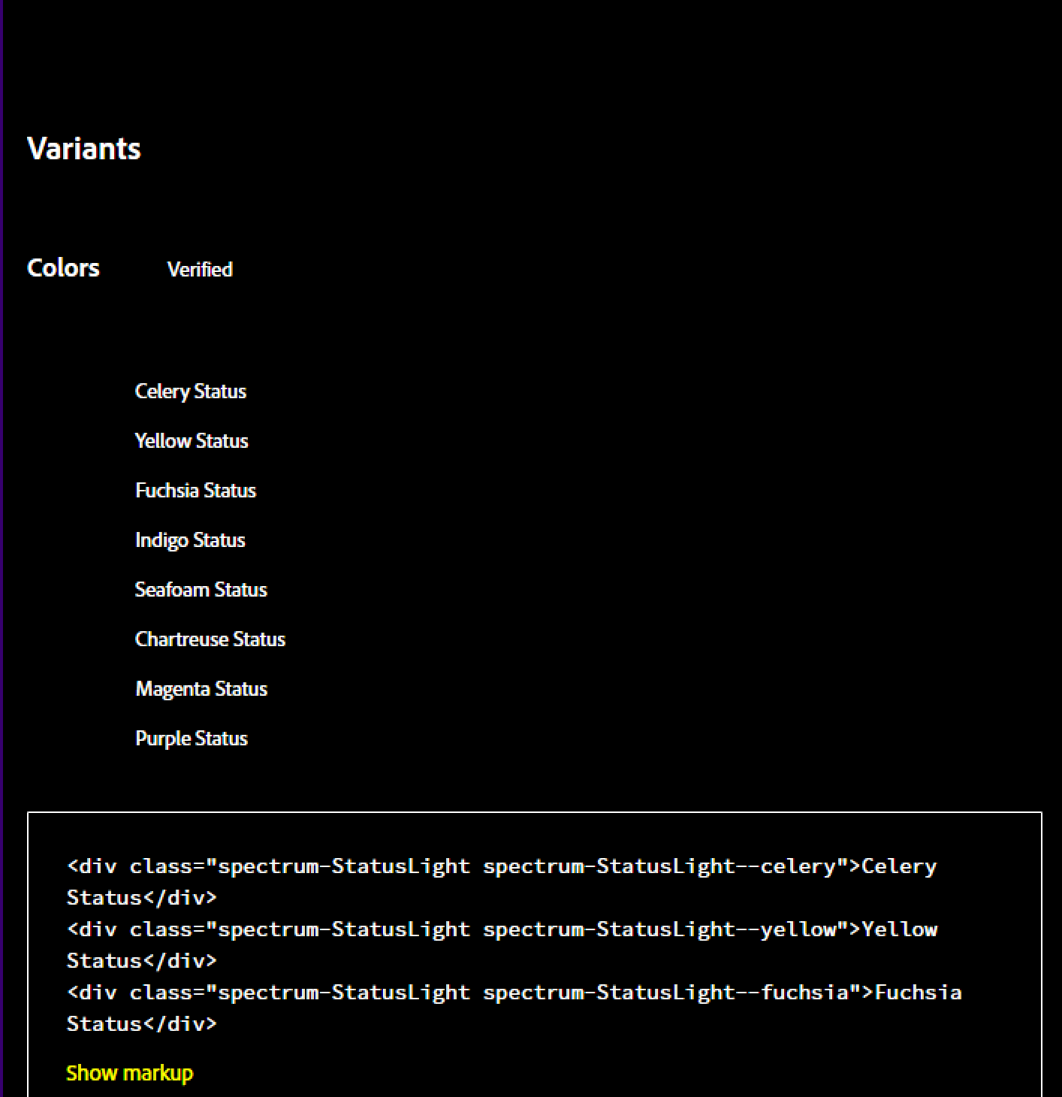Click the Colors subheading
The width and height of the screenshot is (1062, 1097).
coord(63,267)
